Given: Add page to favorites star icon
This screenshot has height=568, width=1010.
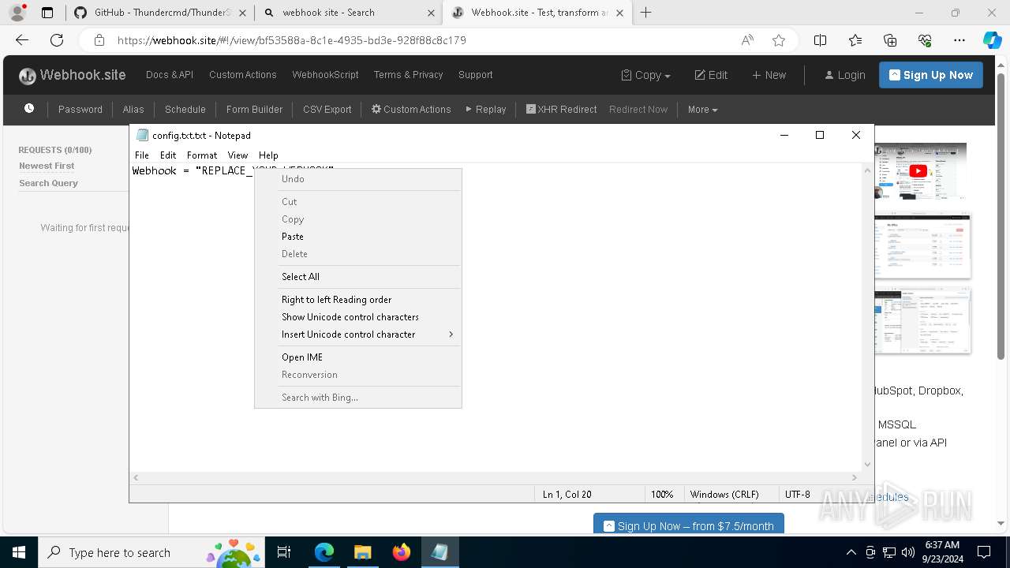Looking at the screenshot, I should point(779,40).
